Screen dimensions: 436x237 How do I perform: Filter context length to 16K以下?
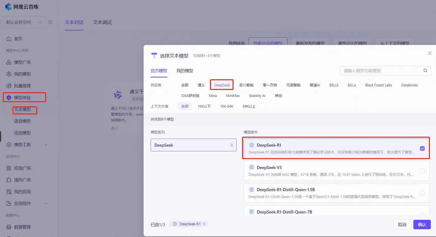[x=204, y=106]
